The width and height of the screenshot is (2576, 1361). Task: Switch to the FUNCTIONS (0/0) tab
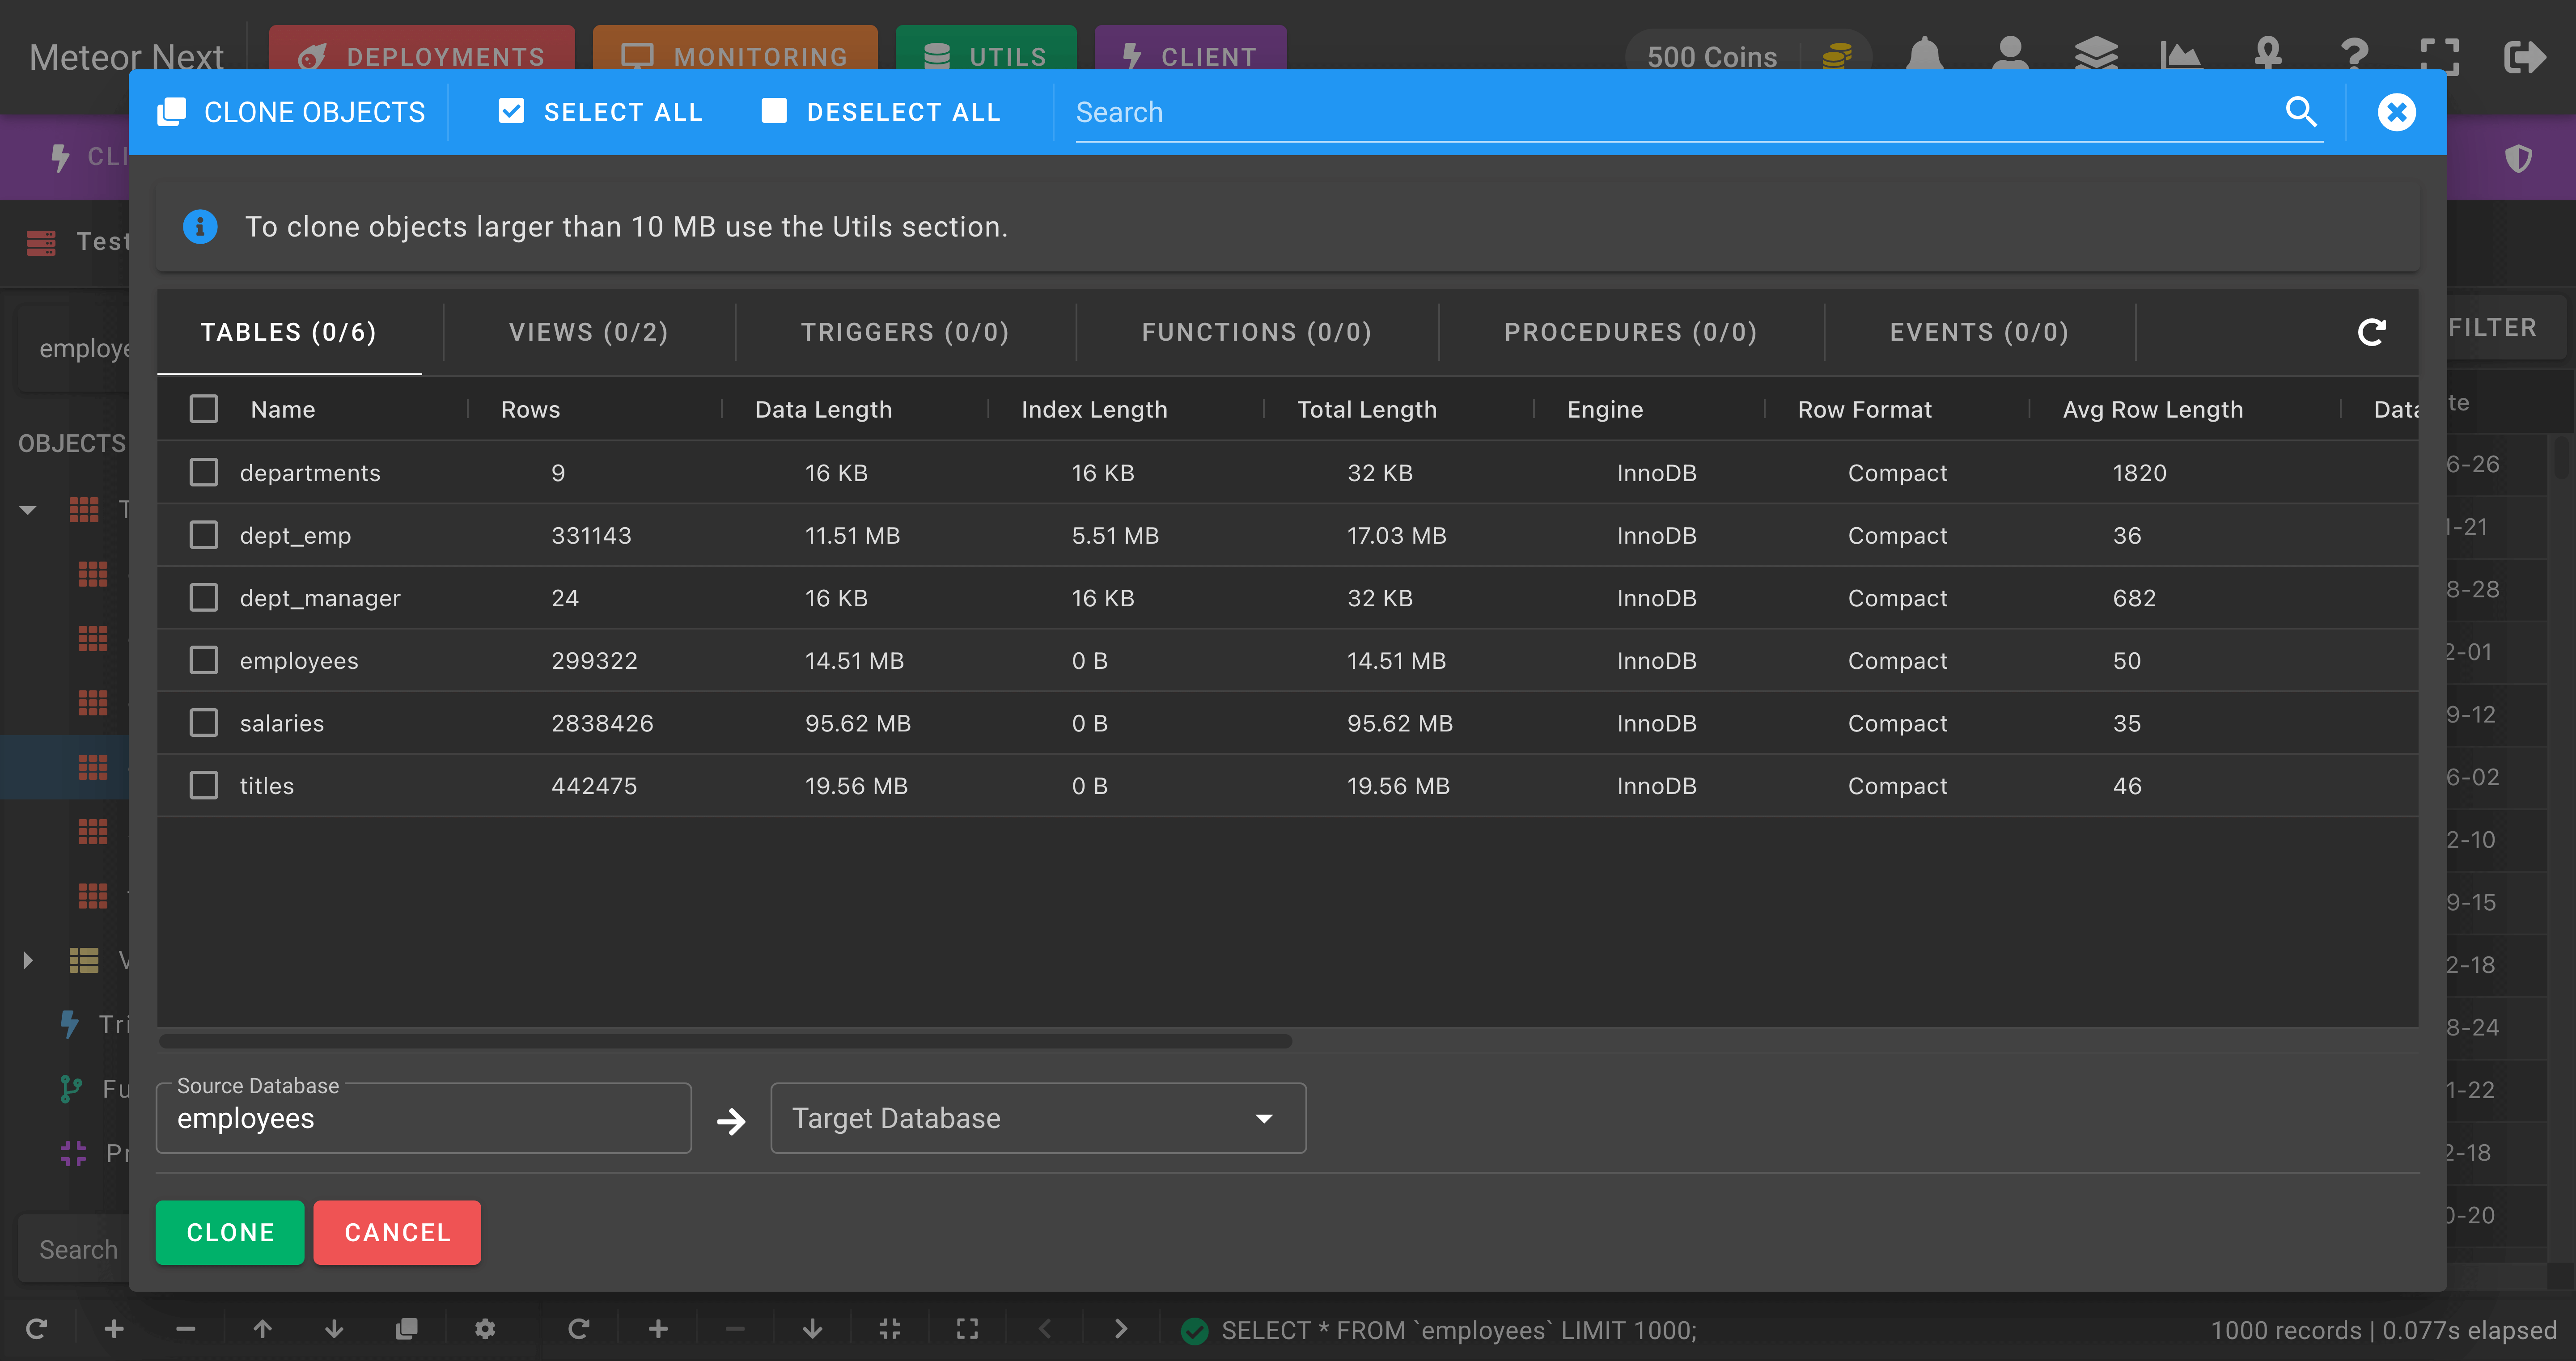[1257, 332]
